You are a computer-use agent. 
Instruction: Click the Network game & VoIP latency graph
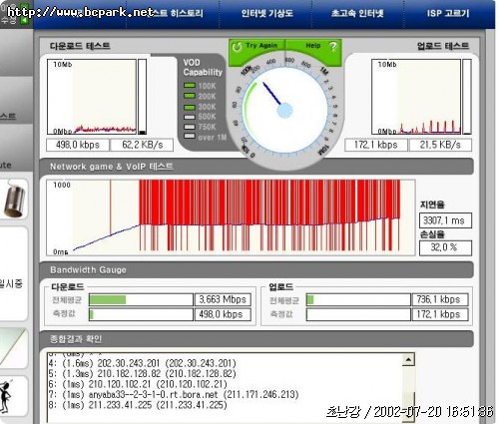(x=231, y=217)
